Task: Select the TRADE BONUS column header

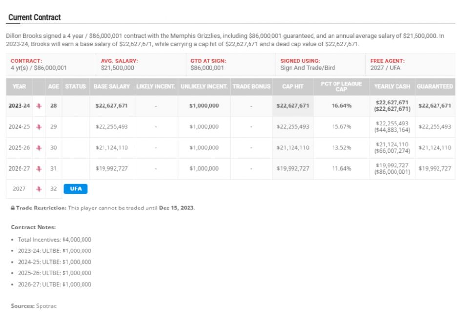Action: tap(251, 86)
